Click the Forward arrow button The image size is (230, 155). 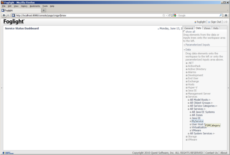(x=8, y=15)
